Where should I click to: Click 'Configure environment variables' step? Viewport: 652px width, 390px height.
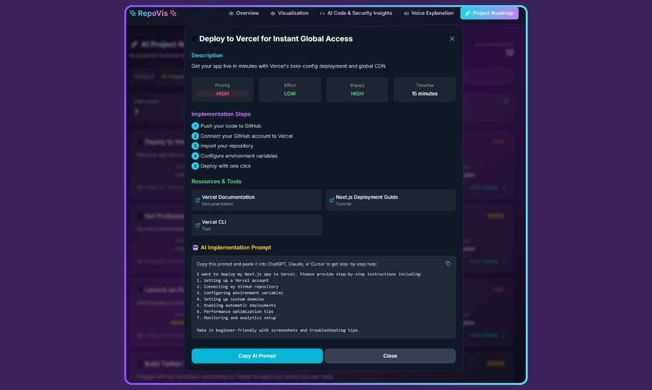239,156
